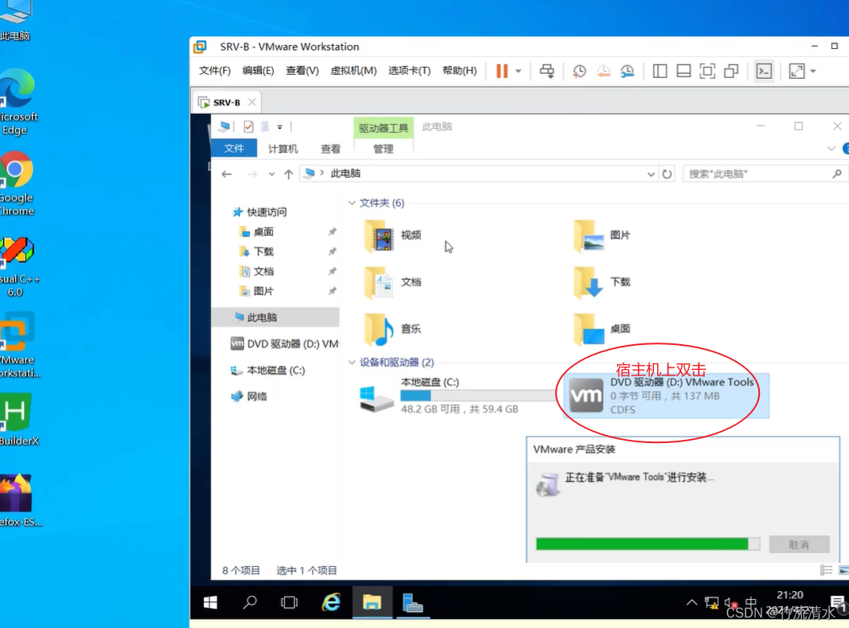The height and width of the screenshot is (628, 849).
Task: Revert the VM to its snapshot
Action: point(603,71)
